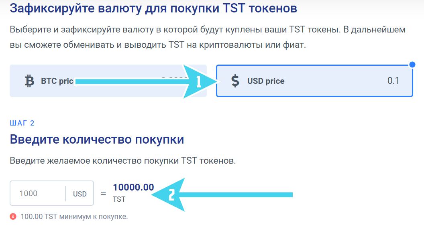Click the blue selected-dot on USD card

[412, 65]
